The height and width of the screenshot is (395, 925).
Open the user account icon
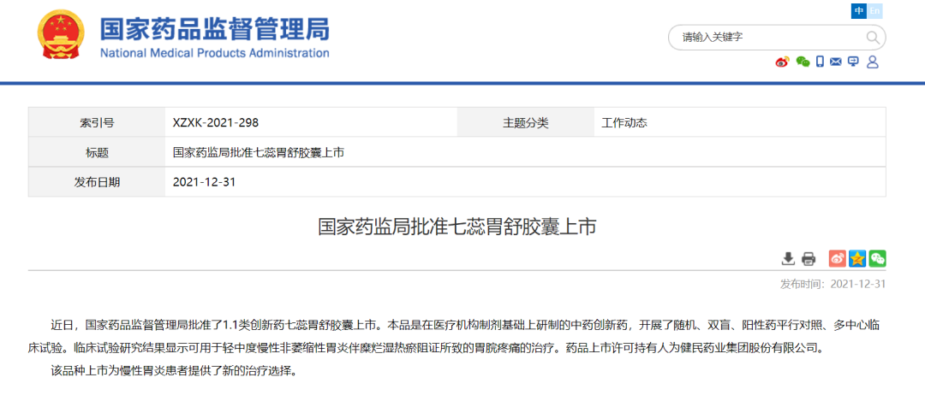873,62
